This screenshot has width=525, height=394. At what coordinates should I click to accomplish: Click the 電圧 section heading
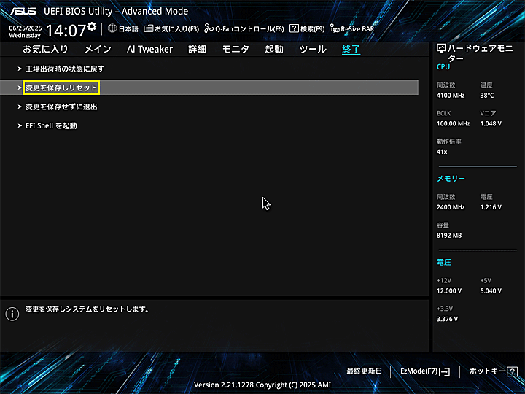point(443,263)
